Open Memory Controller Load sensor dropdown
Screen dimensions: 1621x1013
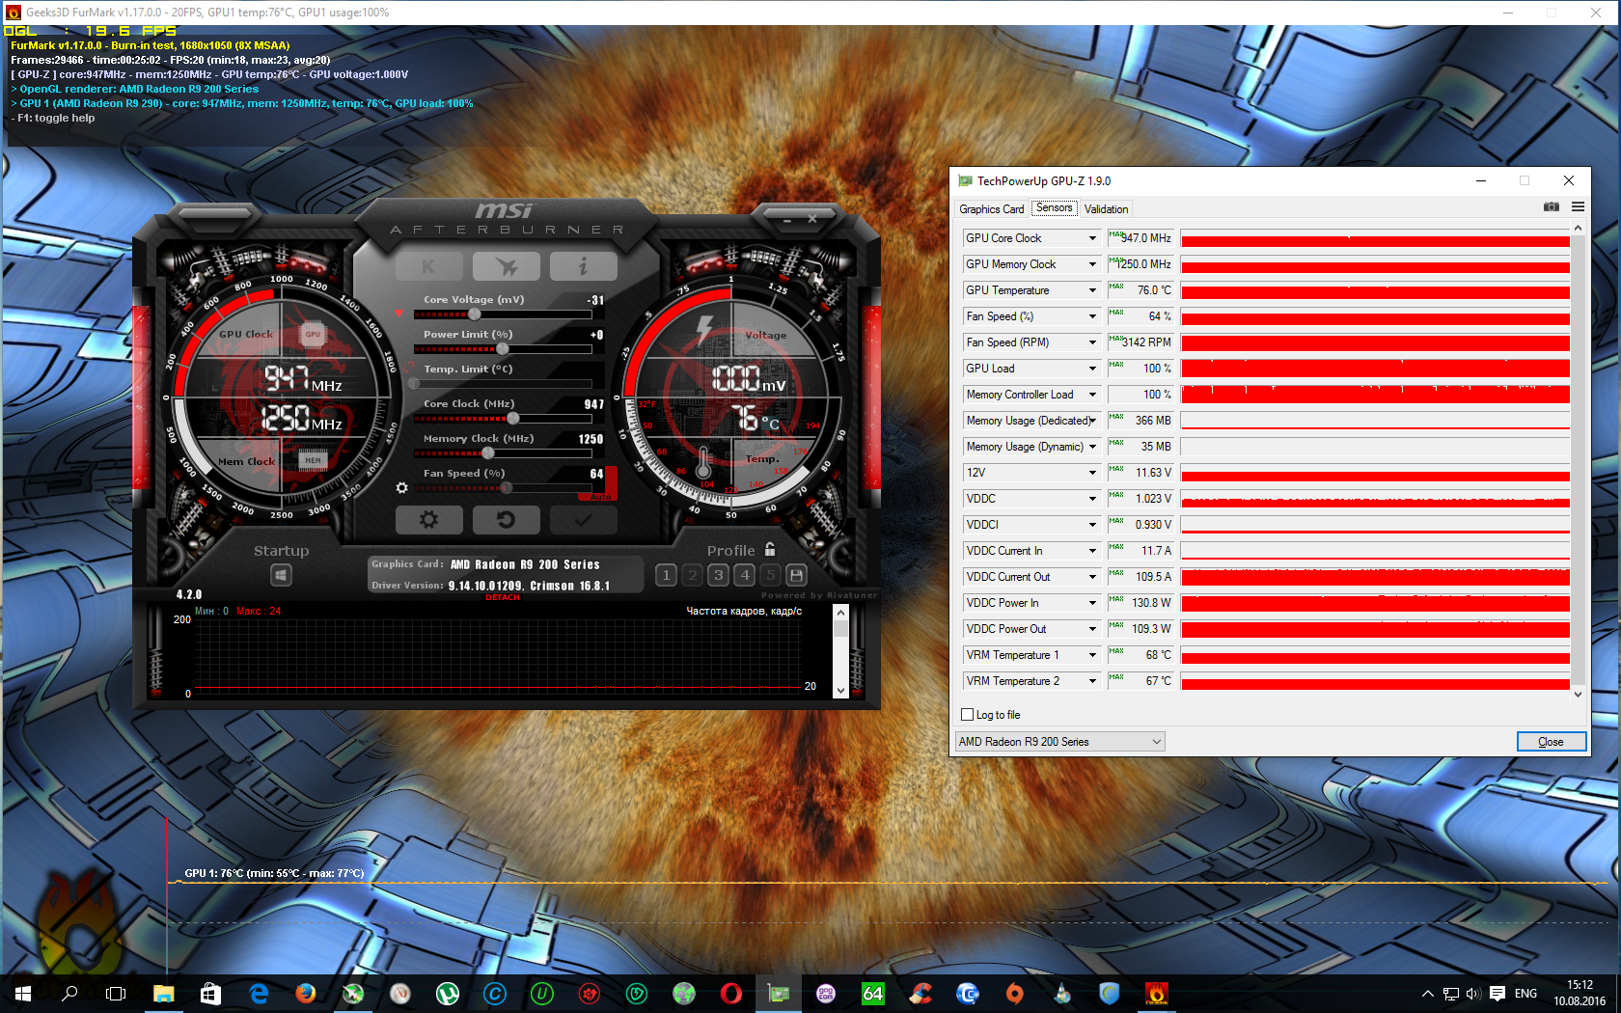click(x=1092, y=395)
